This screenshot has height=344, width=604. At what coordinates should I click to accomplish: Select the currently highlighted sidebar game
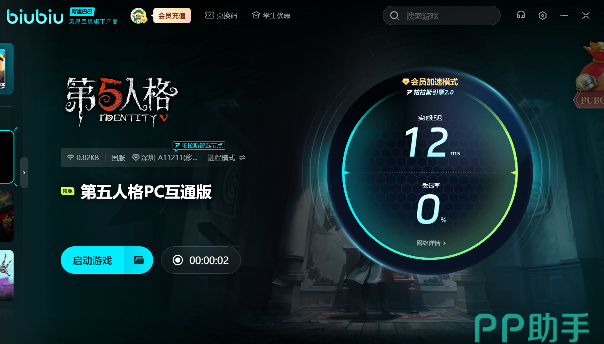(x=7, y=157)
